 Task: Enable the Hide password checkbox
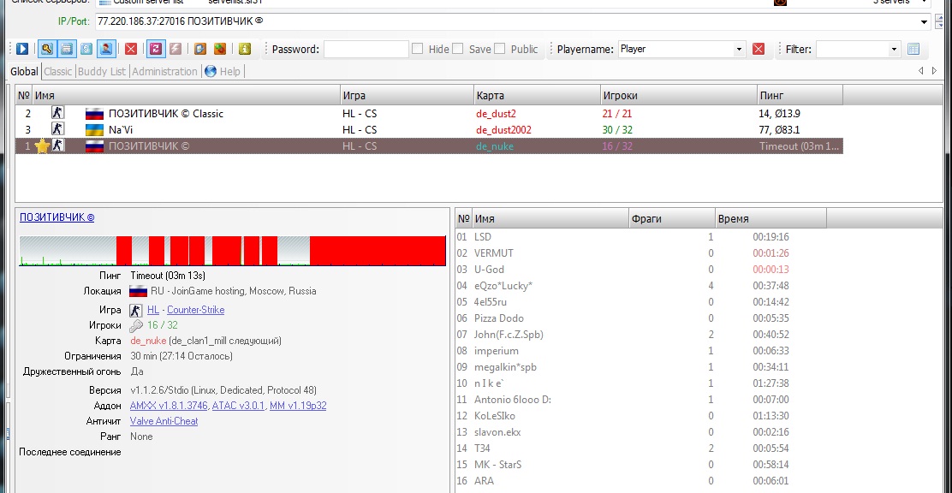coord(417,49)
